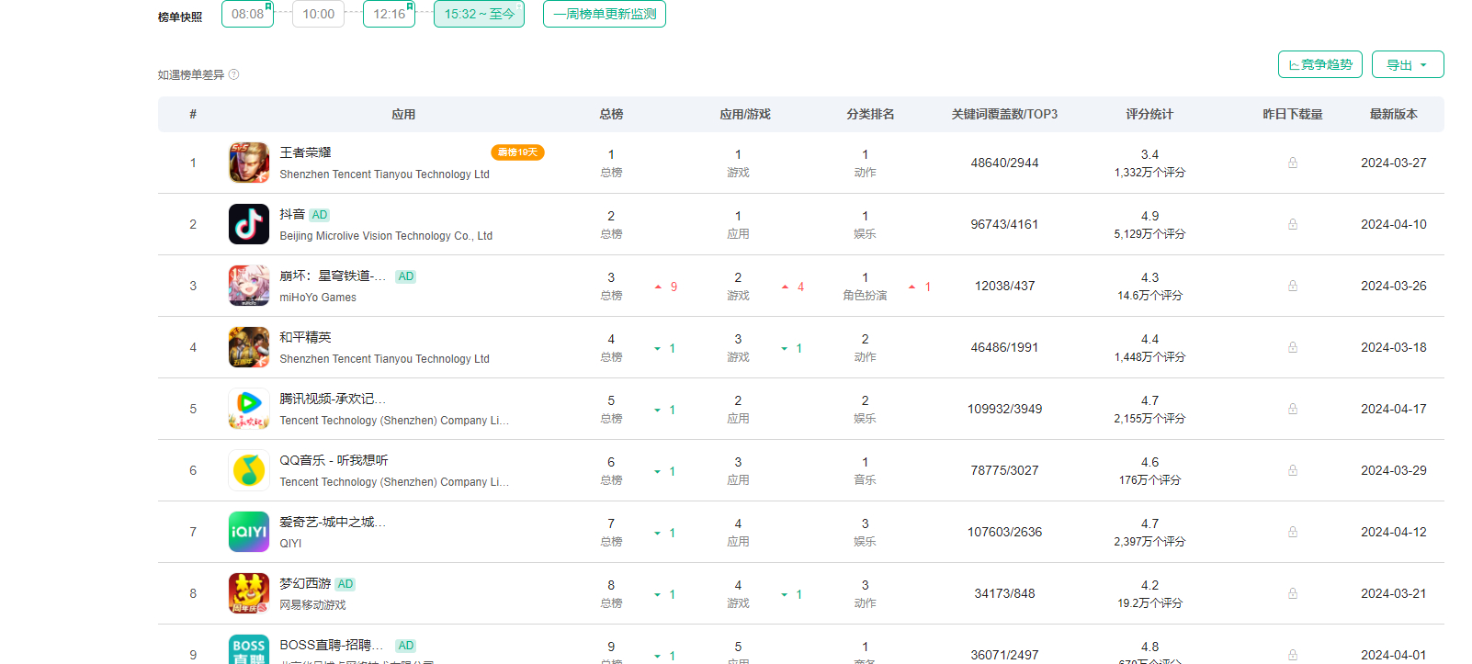
Task: Open the 和平精英 app name link
Action: pyautogui.click(x=305, y=337)
